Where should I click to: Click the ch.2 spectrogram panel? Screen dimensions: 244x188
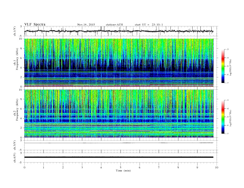tap(119, 114)
